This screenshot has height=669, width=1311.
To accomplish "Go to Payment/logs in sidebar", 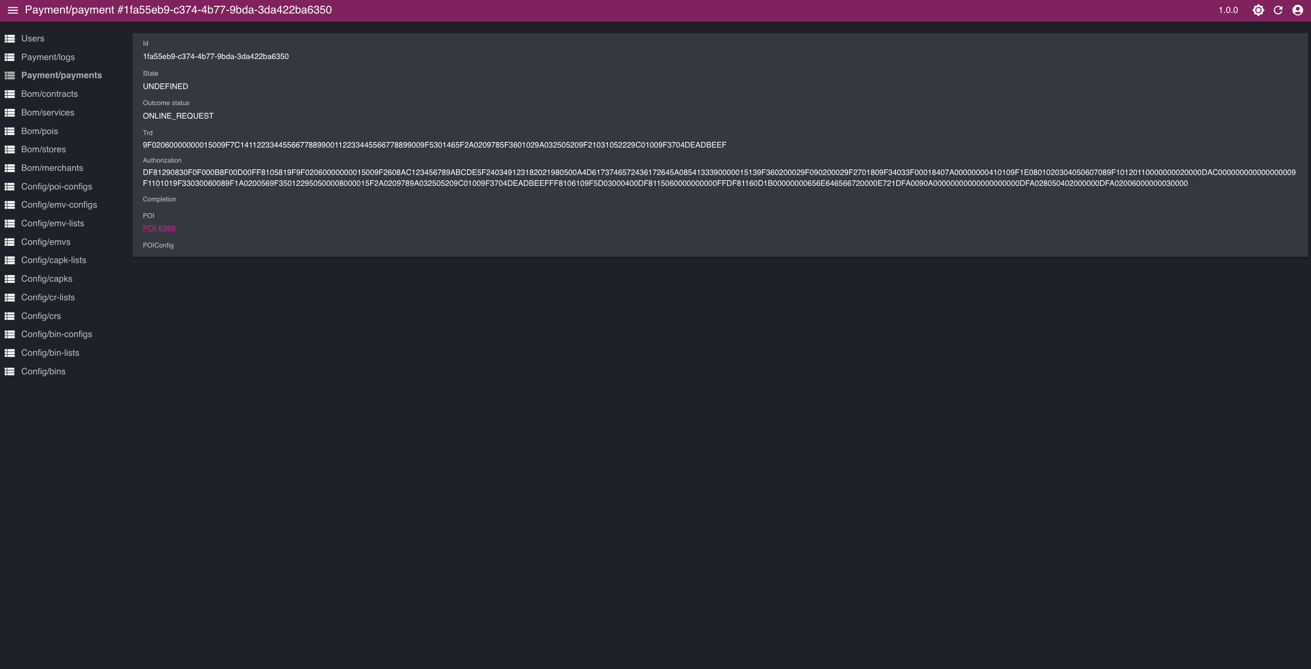I will coord(48,57).
